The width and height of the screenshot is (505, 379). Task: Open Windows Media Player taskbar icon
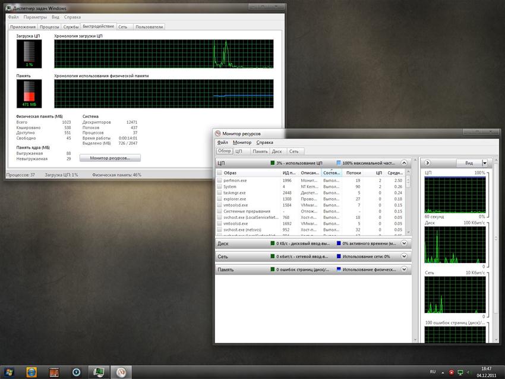76,372
